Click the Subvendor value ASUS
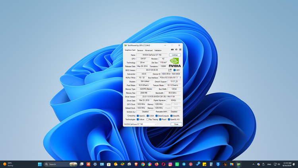 [x=144, y=74]
